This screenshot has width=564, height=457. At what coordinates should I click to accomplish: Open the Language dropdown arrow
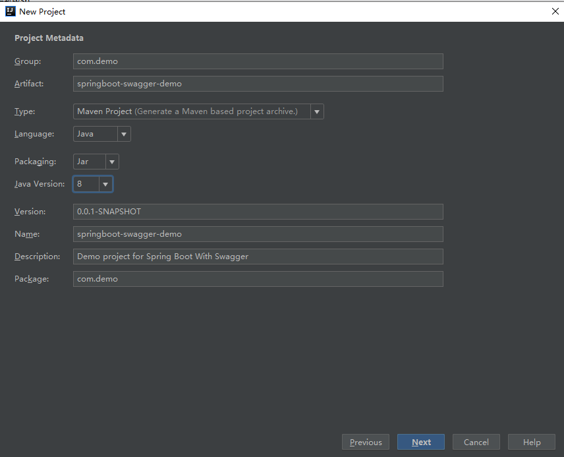point(124,134)
